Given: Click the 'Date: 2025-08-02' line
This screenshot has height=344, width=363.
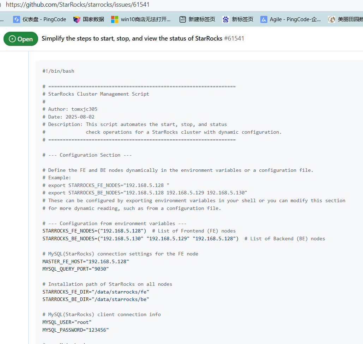Looking at the screenshot, I should tap(68, 117).
